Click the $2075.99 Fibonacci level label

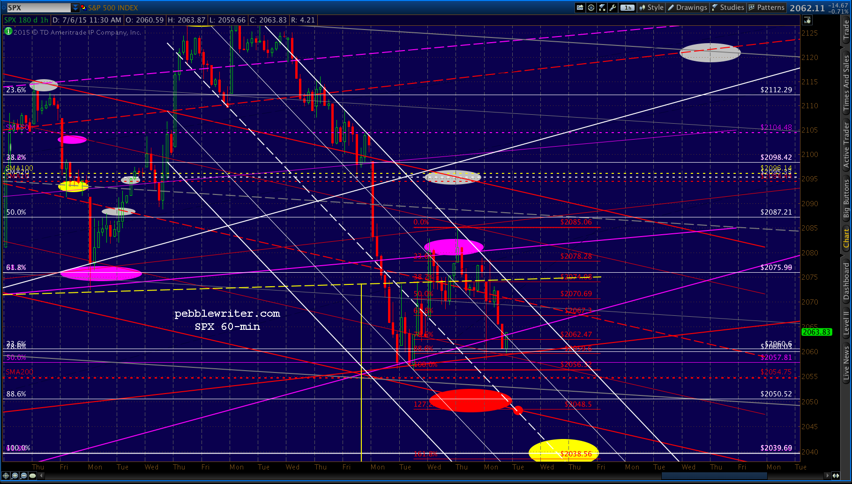(776, 267)
